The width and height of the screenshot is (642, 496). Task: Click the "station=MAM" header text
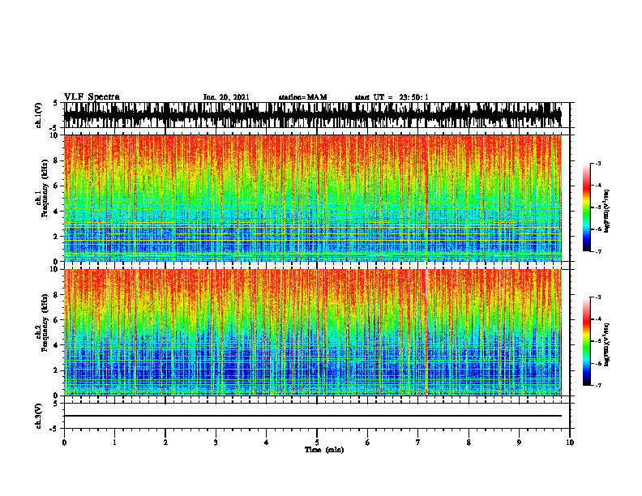(302, 97)
